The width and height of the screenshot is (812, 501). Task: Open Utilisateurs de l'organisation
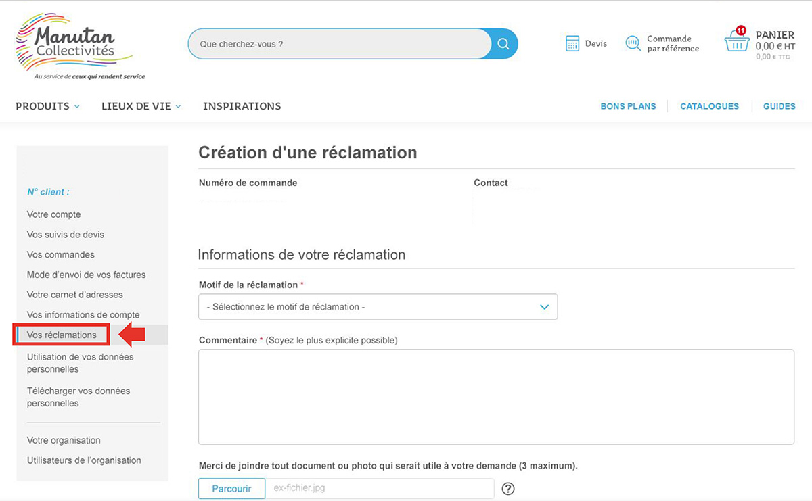84,460
